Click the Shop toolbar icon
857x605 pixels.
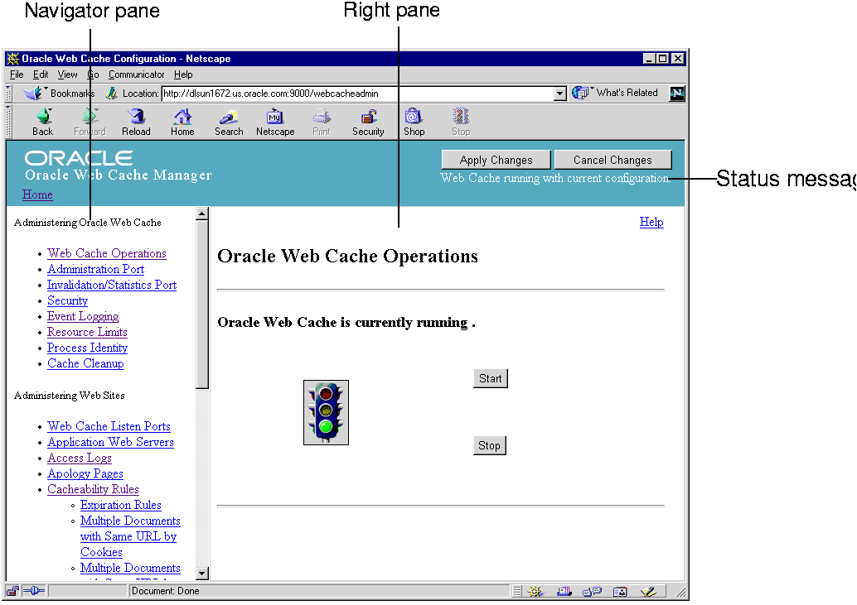(414, 116)
